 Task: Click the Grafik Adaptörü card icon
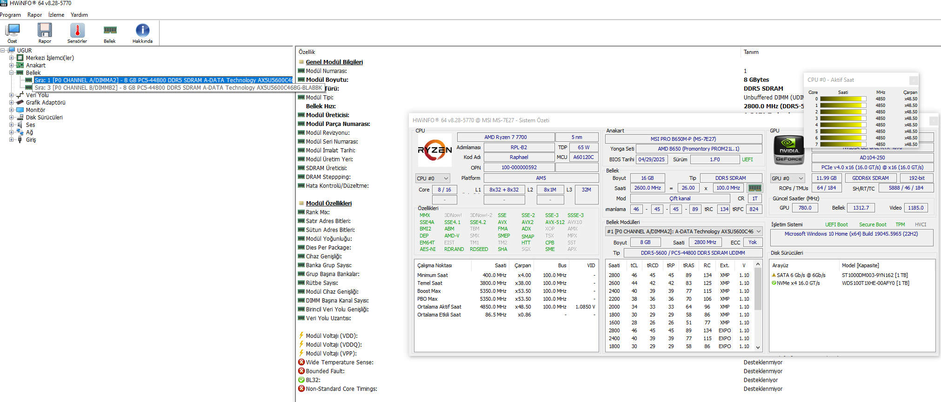click(20, 102)
